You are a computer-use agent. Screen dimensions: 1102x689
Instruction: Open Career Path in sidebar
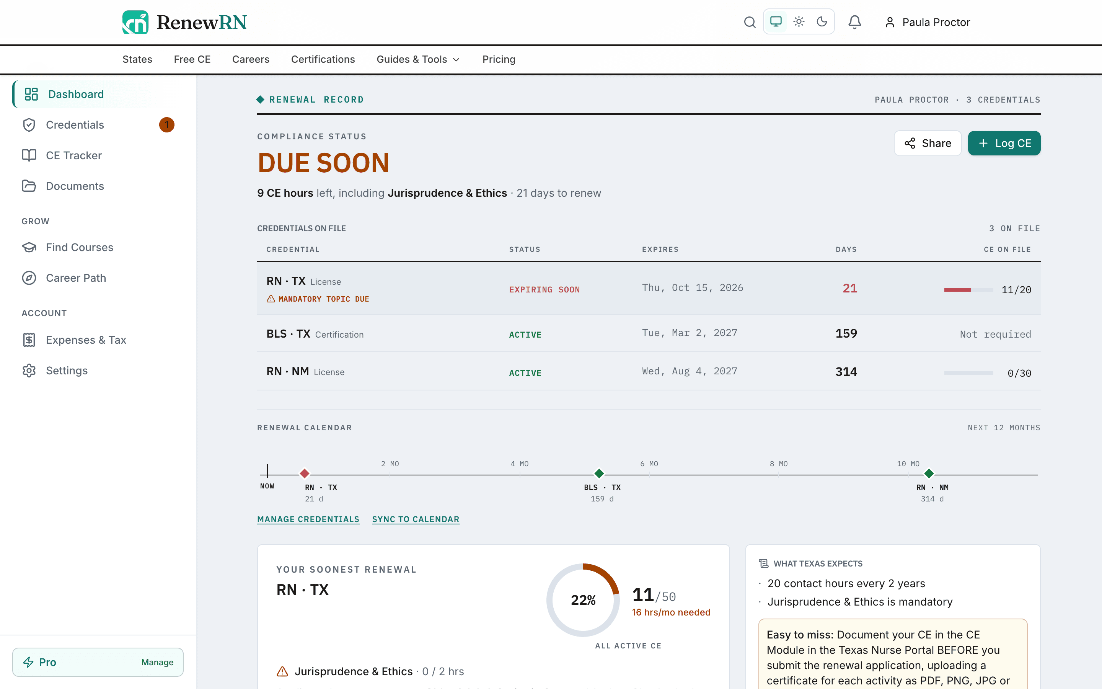98,278
